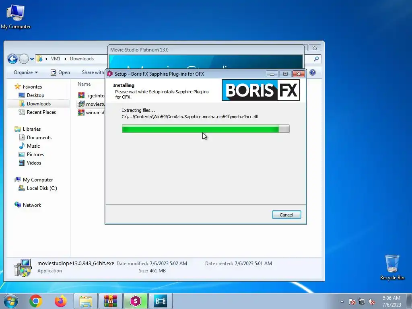Image resolution: width=412 pixels, height=309 pixels.
Task: Click the Boris FX logo banner
Action: pyautogui.click(x=261, y=90)
